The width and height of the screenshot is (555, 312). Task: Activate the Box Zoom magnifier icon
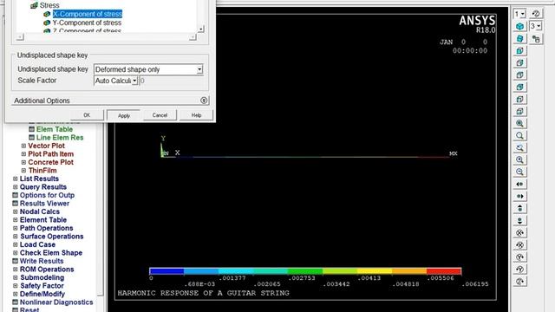point(519,135)
